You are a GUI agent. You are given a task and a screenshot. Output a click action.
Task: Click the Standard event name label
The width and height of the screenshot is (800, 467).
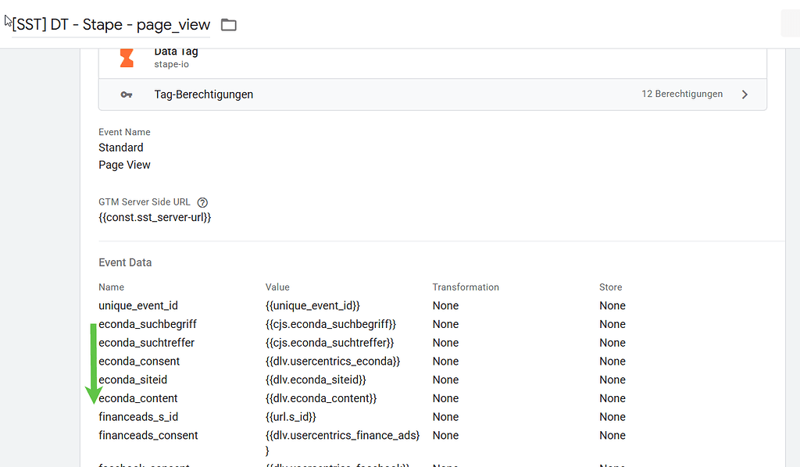[120, 147]
